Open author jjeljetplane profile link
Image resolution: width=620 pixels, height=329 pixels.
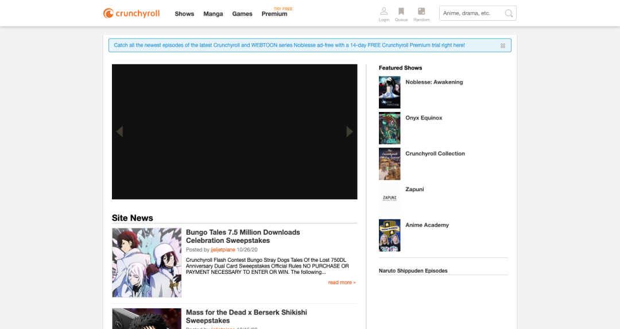(x=223, y=250)
